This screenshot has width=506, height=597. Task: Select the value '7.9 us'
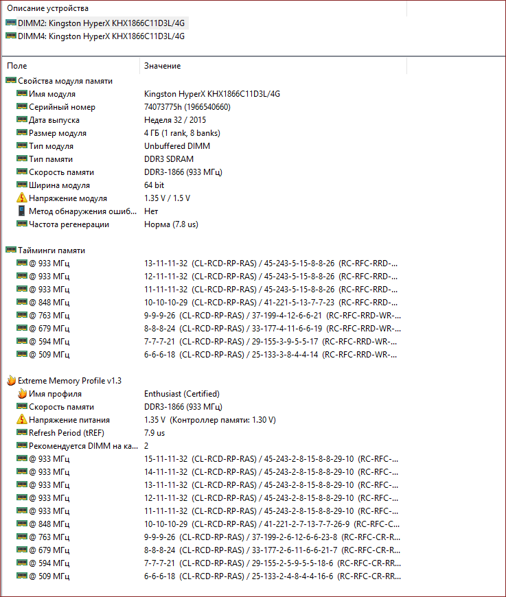(x=154, y=433)
